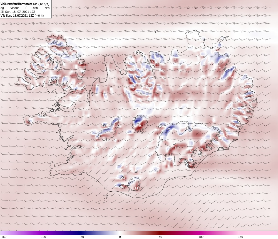Click the 'og vindur í 850 hPa.' line
The image size is (278, 239).
pos(26,8)
